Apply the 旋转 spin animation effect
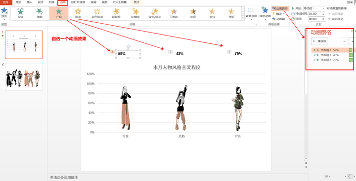The height and width of the screenshot is (181, 356). pos(20,13)
